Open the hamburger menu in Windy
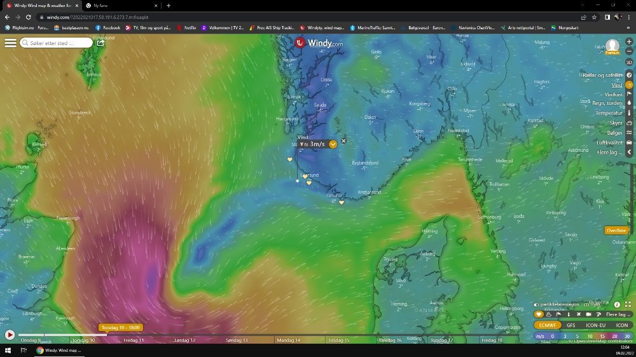Viewport: 636px width, 357px height. coord(10,43)
